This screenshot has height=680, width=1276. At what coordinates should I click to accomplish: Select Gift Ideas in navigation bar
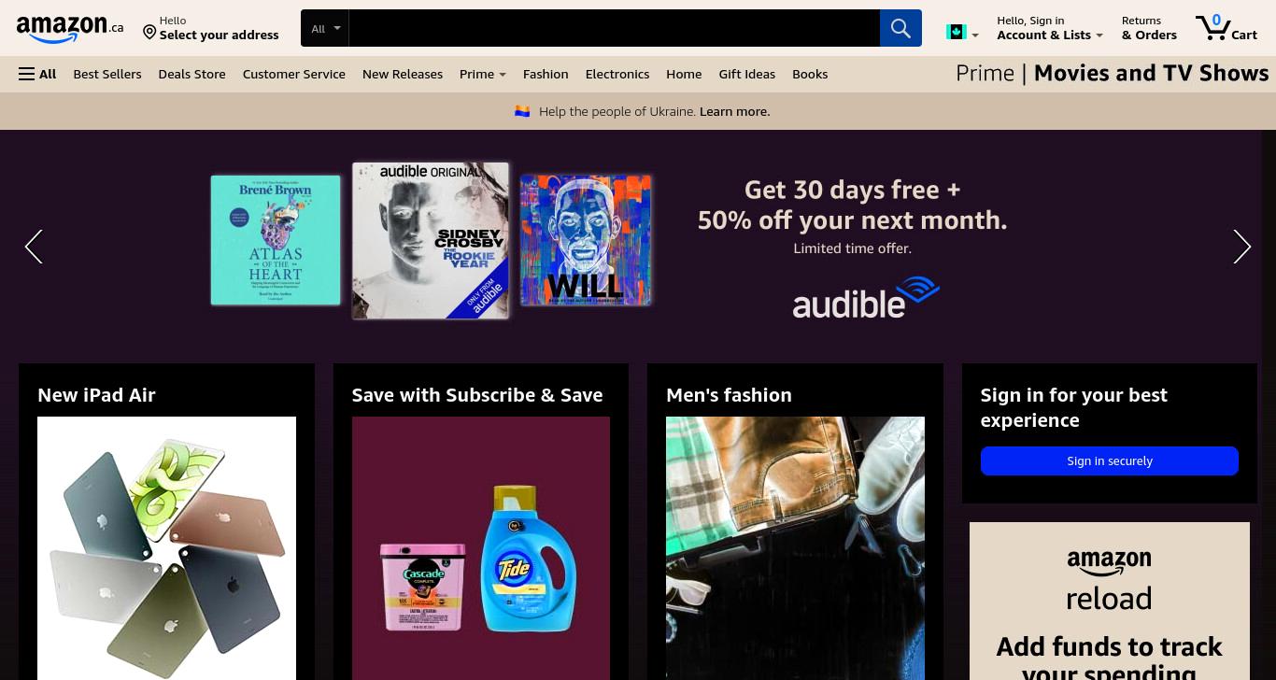tap(747, 74)
